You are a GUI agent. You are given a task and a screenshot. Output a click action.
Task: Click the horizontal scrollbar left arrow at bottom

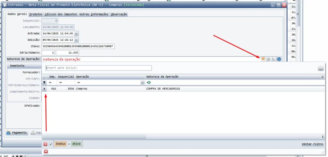(x=25, y=156)
